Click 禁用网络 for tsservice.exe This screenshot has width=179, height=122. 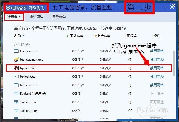point(157,51)
